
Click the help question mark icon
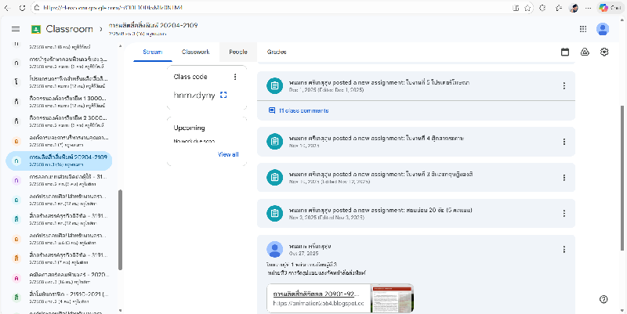(603, 299)
